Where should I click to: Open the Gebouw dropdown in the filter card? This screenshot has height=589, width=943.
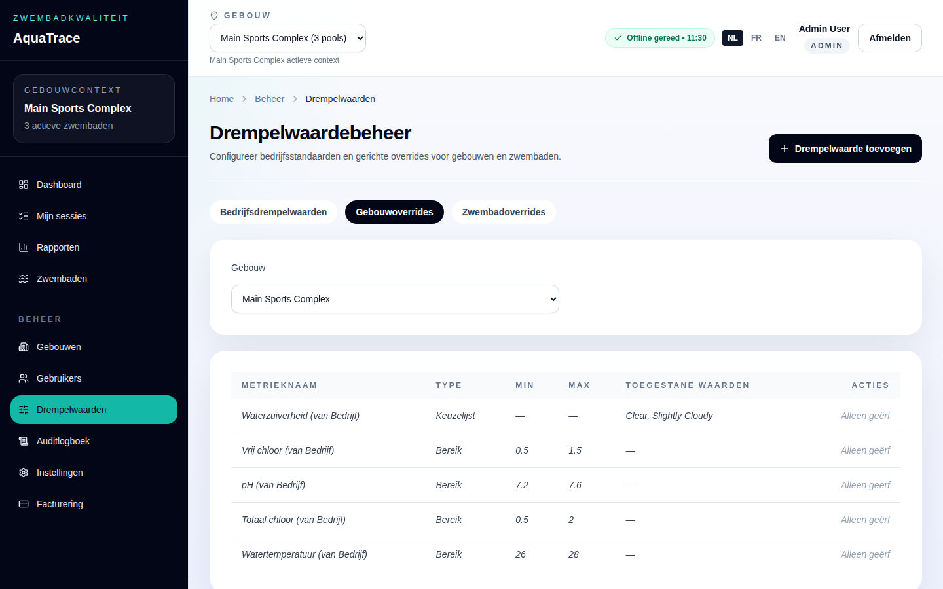[395, 299]
